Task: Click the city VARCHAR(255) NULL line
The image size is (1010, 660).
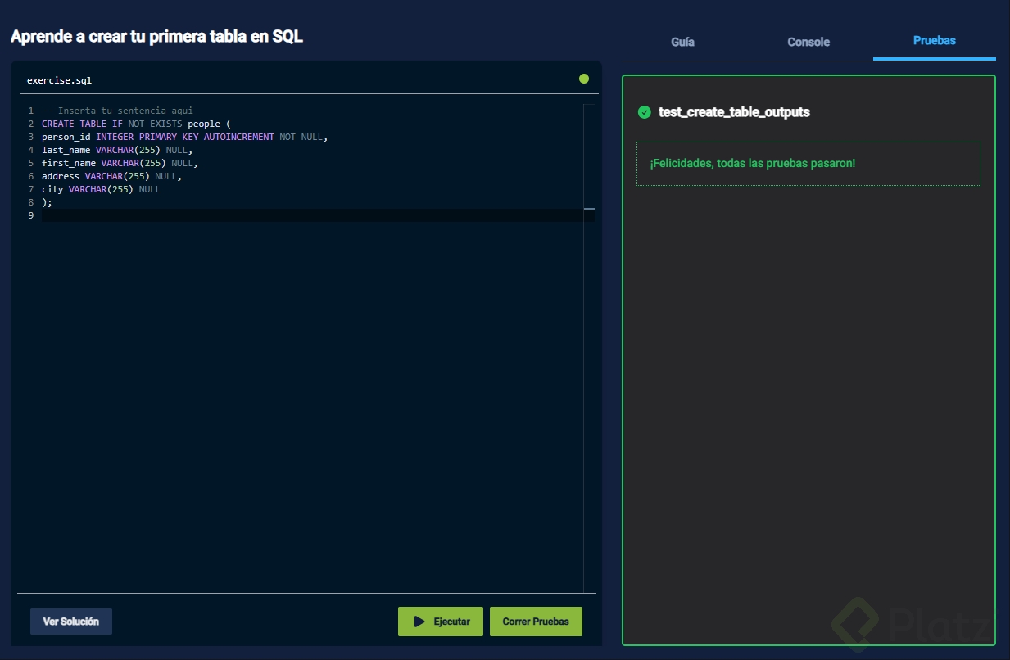Action: click(x=101, y=189)
